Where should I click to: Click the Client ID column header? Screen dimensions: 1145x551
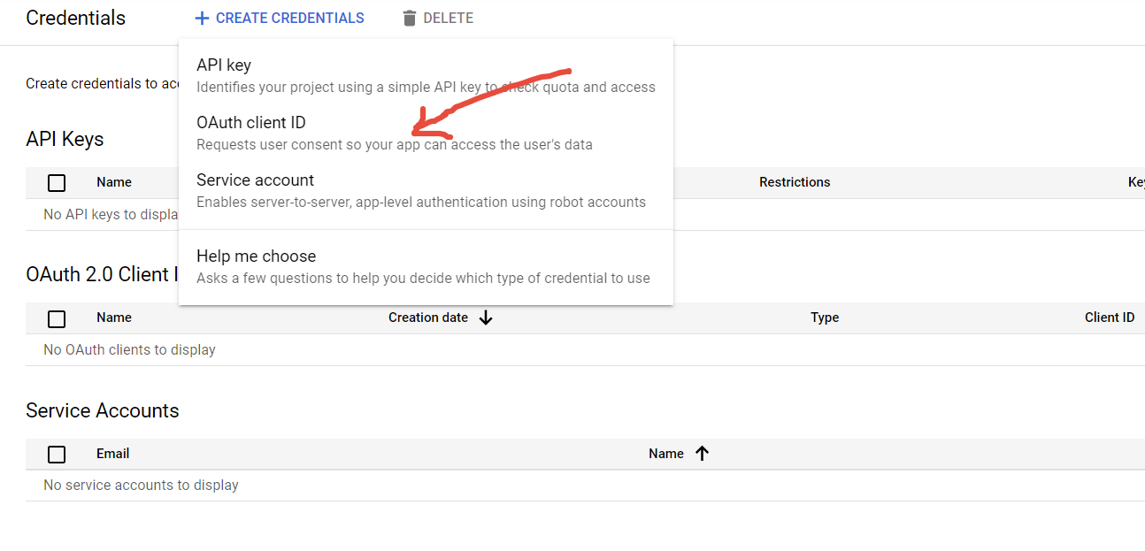(x=1109, y=318)
